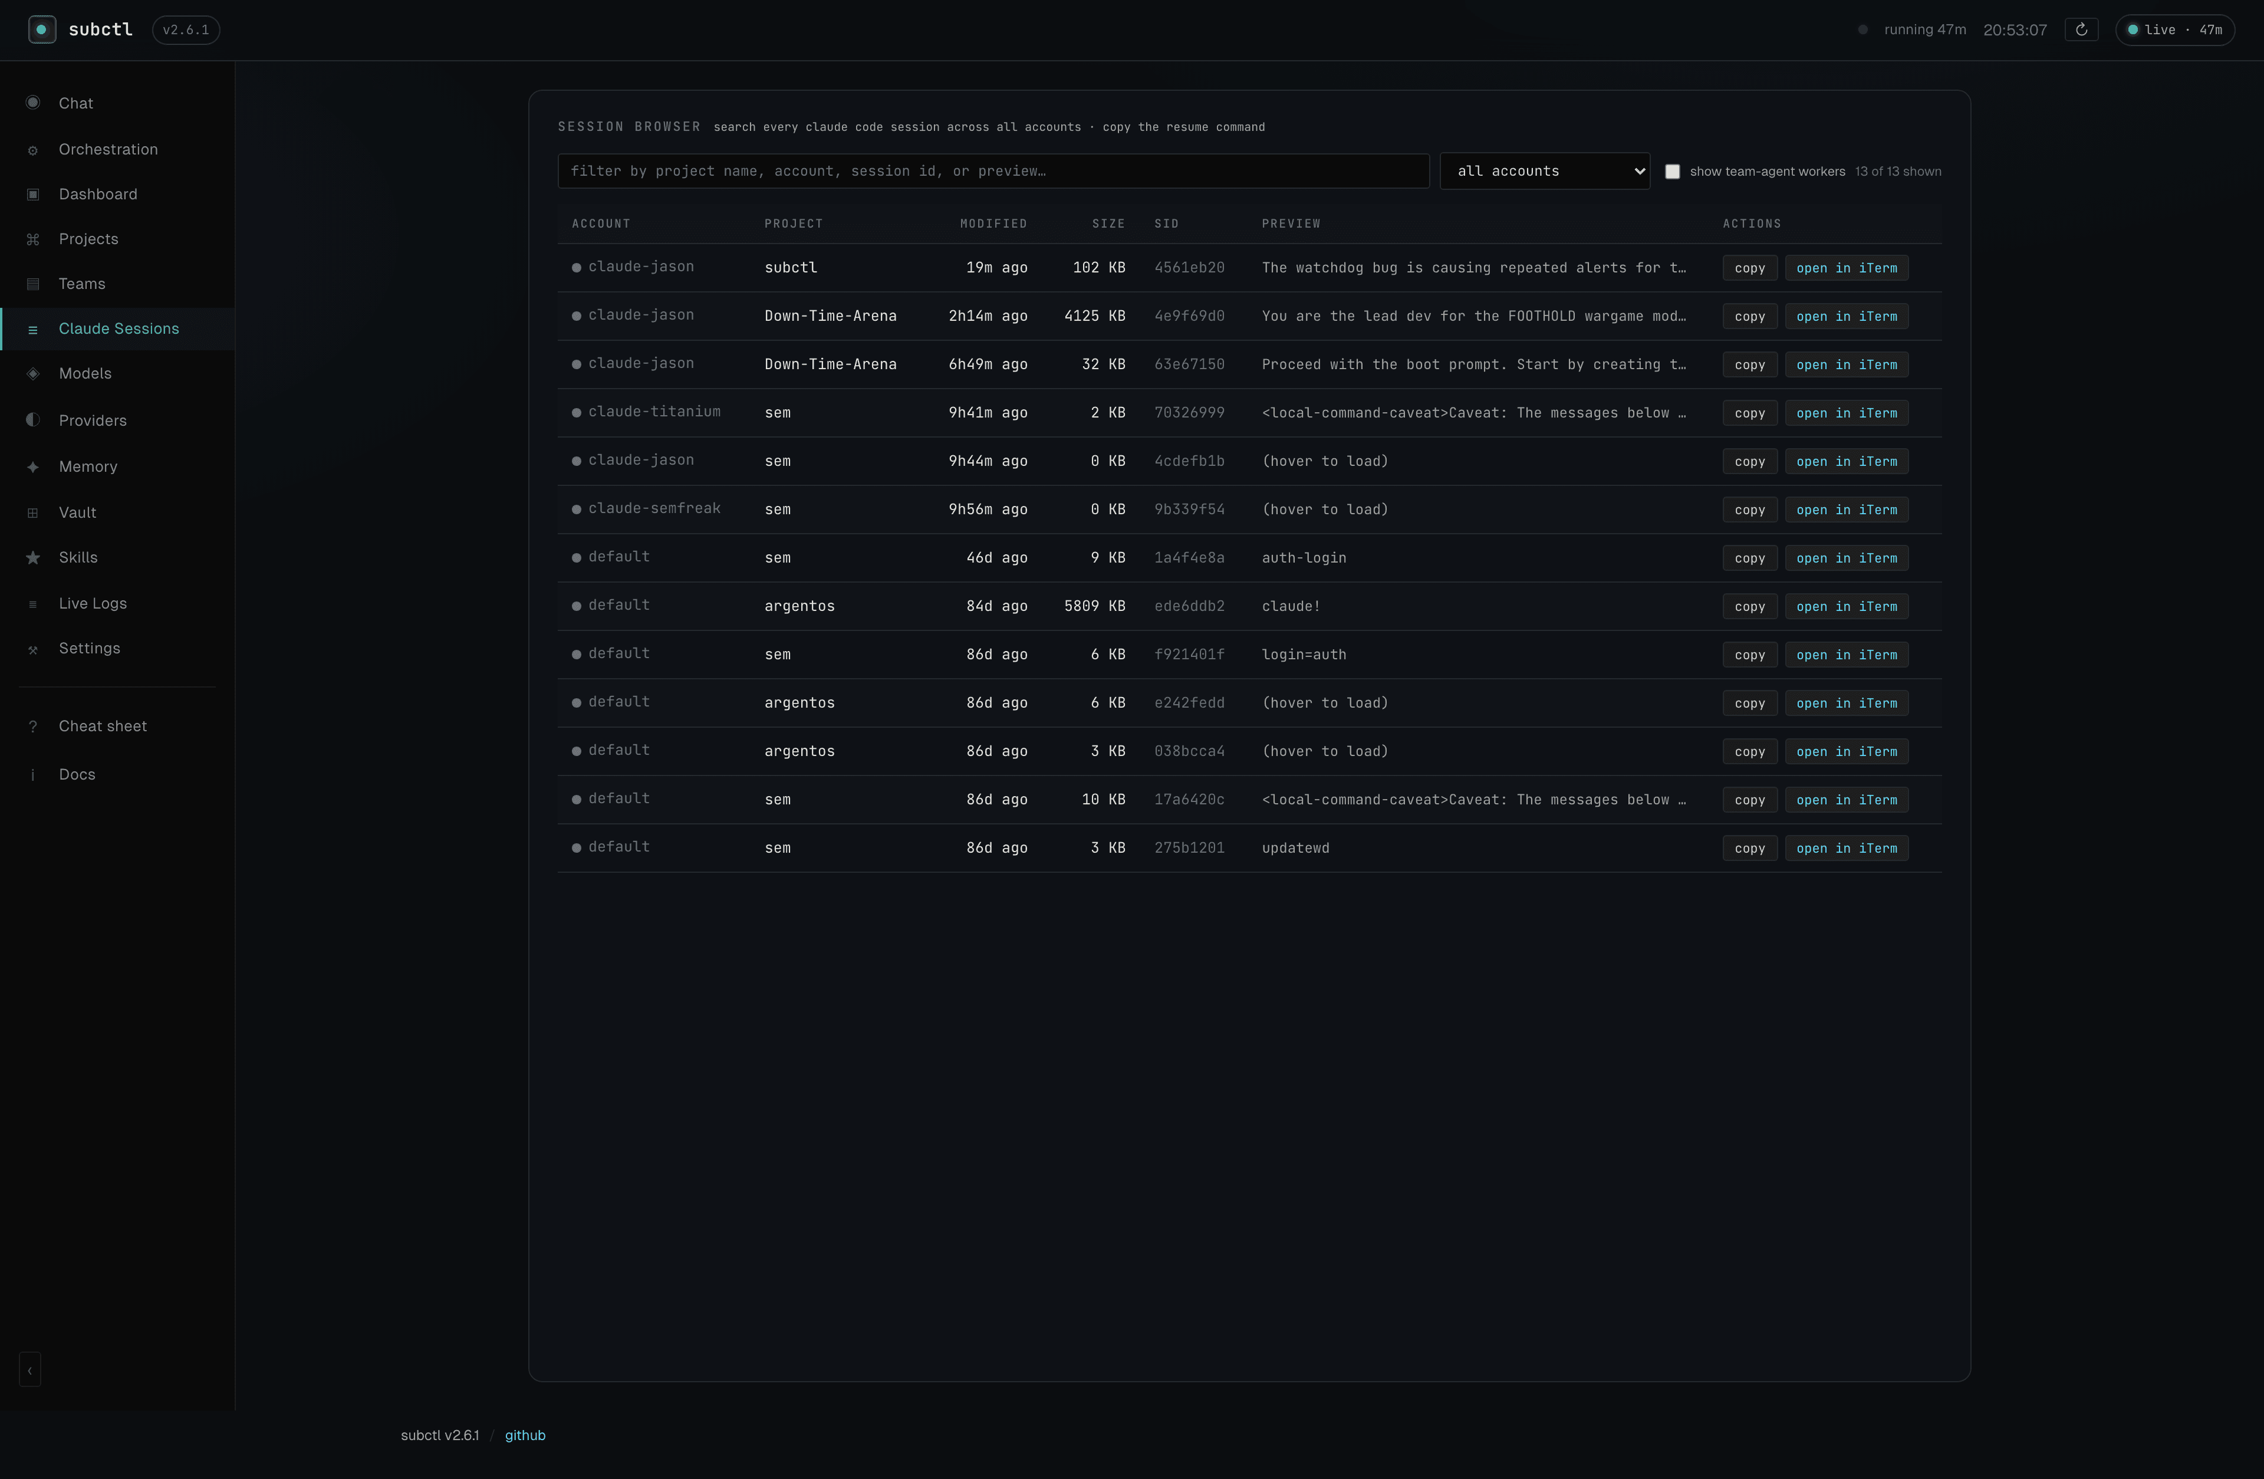Enable show team-agent workers checkbox
The height and width of the screenshot is (1479, 2264).
[1672, 172]
